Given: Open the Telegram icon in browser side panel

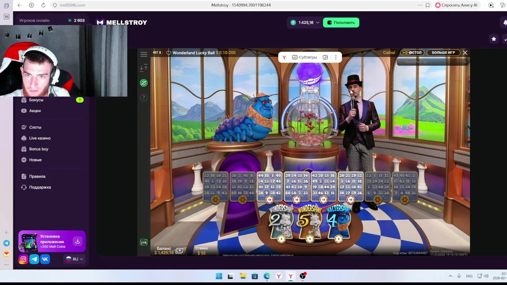Looking at the screenshot, I should pos(6,243).
